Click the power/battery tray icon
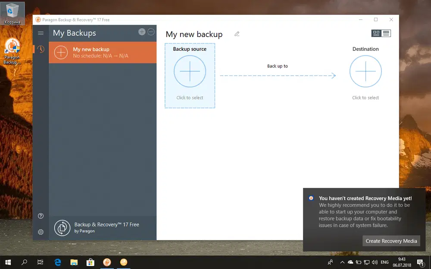The height and width of the screenshot is (269, 431). click(x=359, y=263)
